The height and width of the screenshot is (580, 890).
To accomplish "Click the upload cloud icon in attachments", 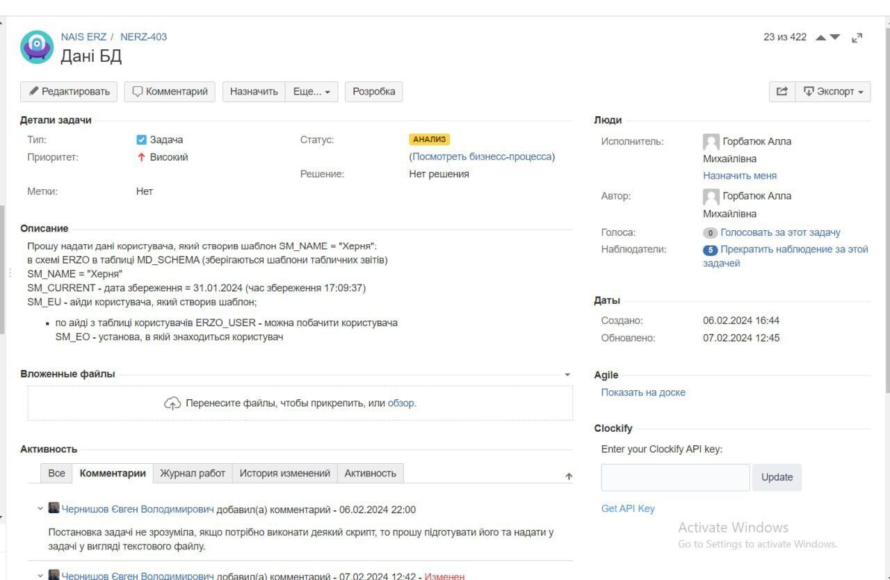I will (x=172, y=403).
